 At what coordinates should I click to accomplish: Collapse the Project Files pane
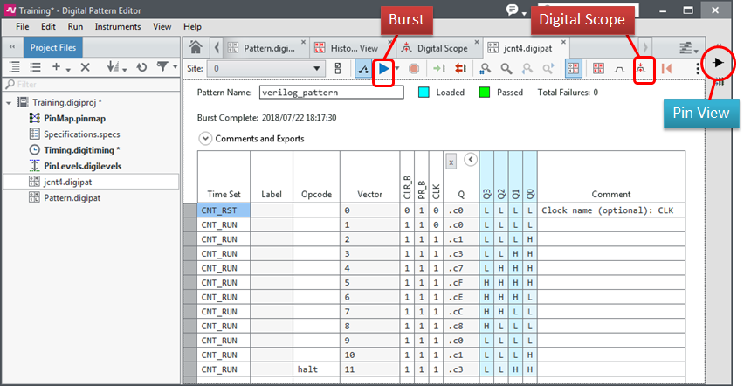pos(12,47)
